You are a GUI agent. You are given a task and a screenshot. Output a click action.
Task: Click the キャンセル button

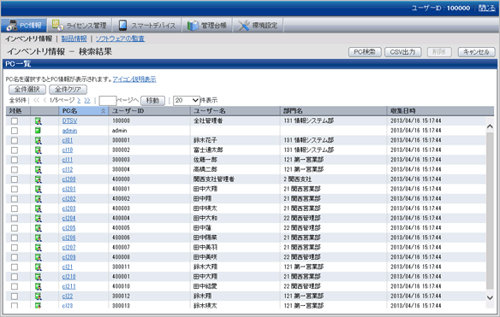[x=476, y=52]
